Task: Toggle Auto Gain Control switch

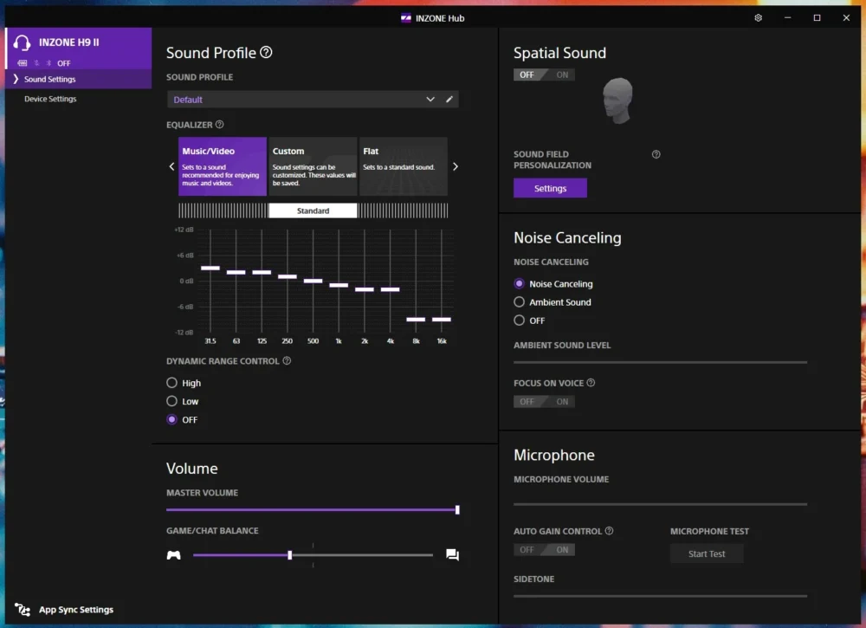Action: click(544, 549)
